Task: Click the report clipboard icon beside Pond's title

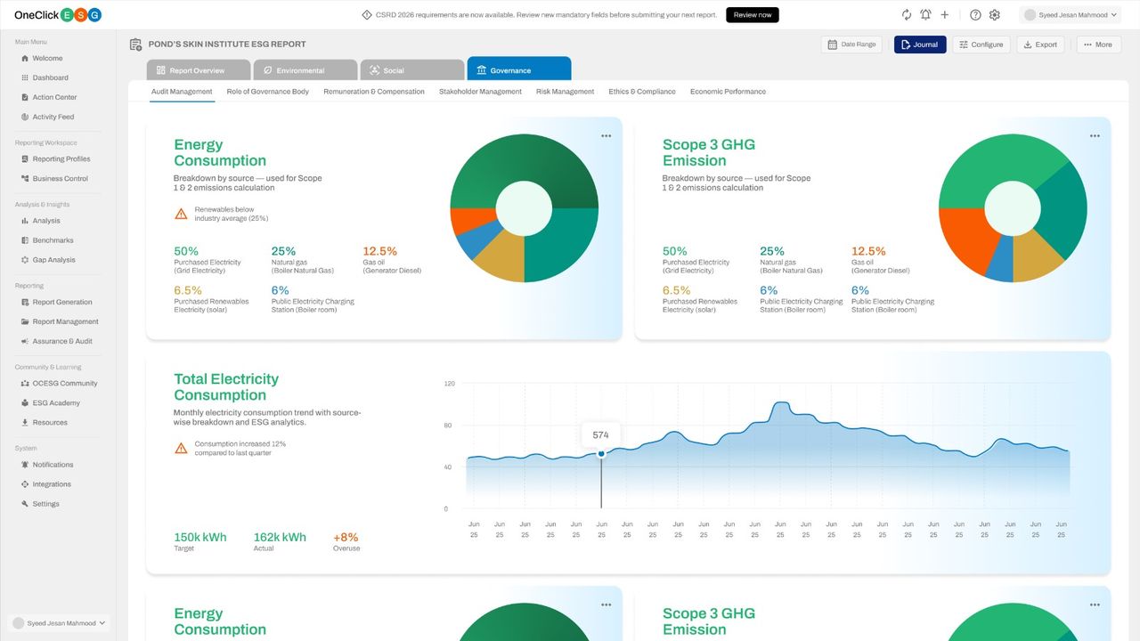Action: [x=135, y=45]
